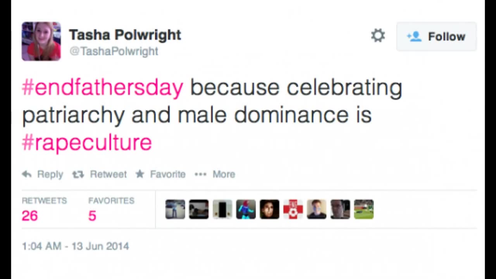Click the red cross football avatar
This screenshot has height=279, width=496.
point(293,209)
